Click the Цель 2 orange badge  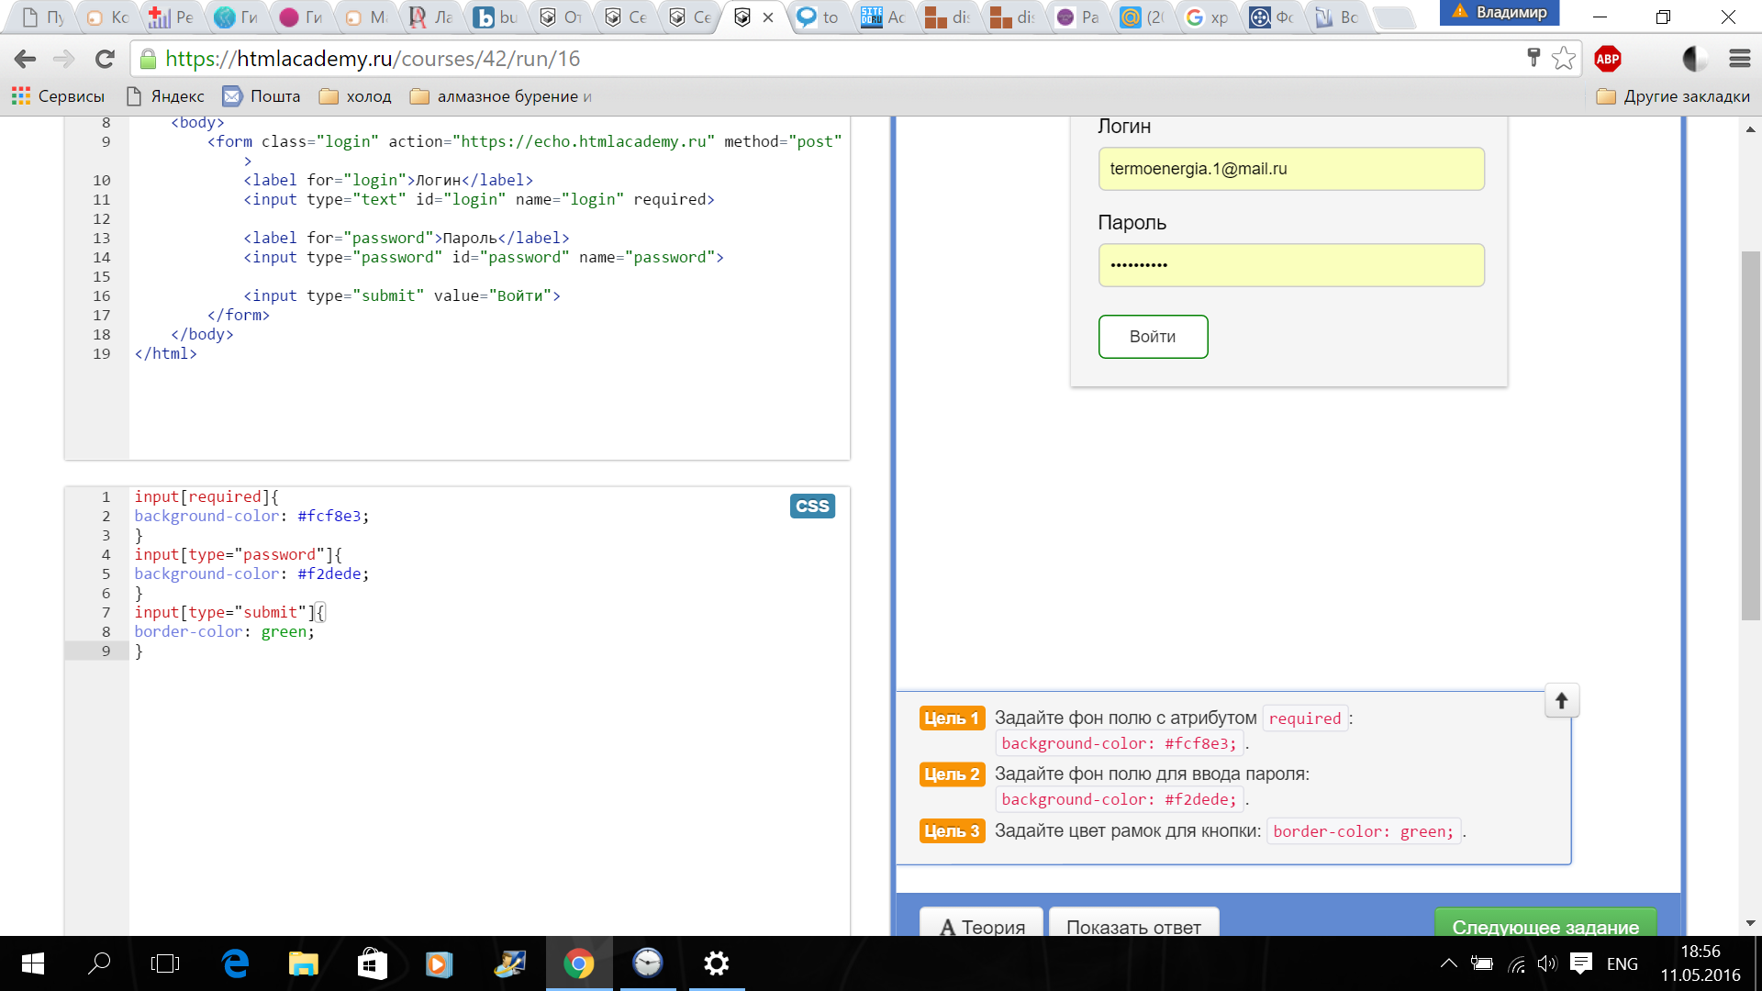tap(952, 774)
